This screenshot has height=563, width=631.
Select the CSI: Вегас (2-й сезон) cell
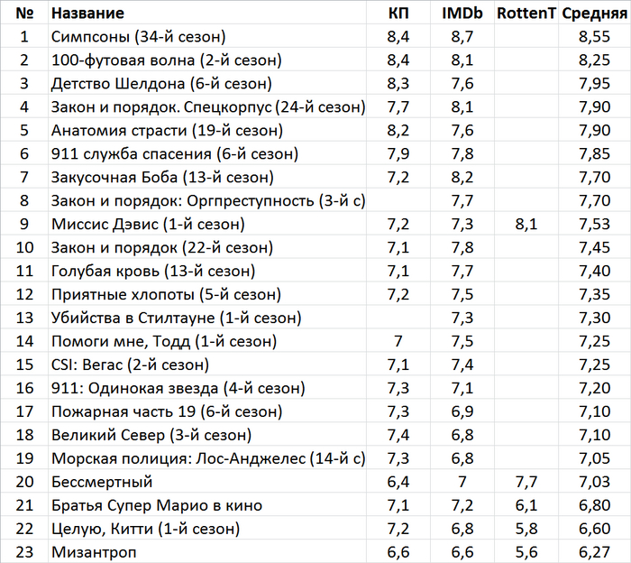point(131,365)
